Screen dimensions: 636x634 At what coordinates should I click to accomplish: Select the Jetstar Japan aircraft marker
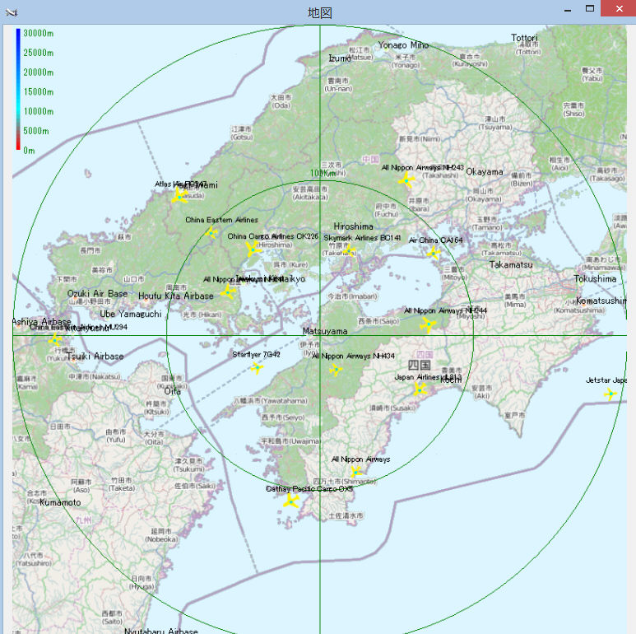point(610,394)
